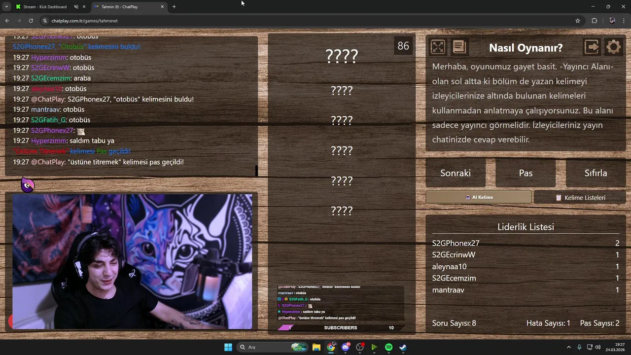
Task: Click the Soru Sayısı: 8 counter
Action: click(x=454, y=323)
